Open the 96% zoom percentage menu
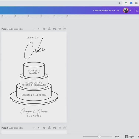The height and width of the screenshot is (139, 139). coord(117,137)
